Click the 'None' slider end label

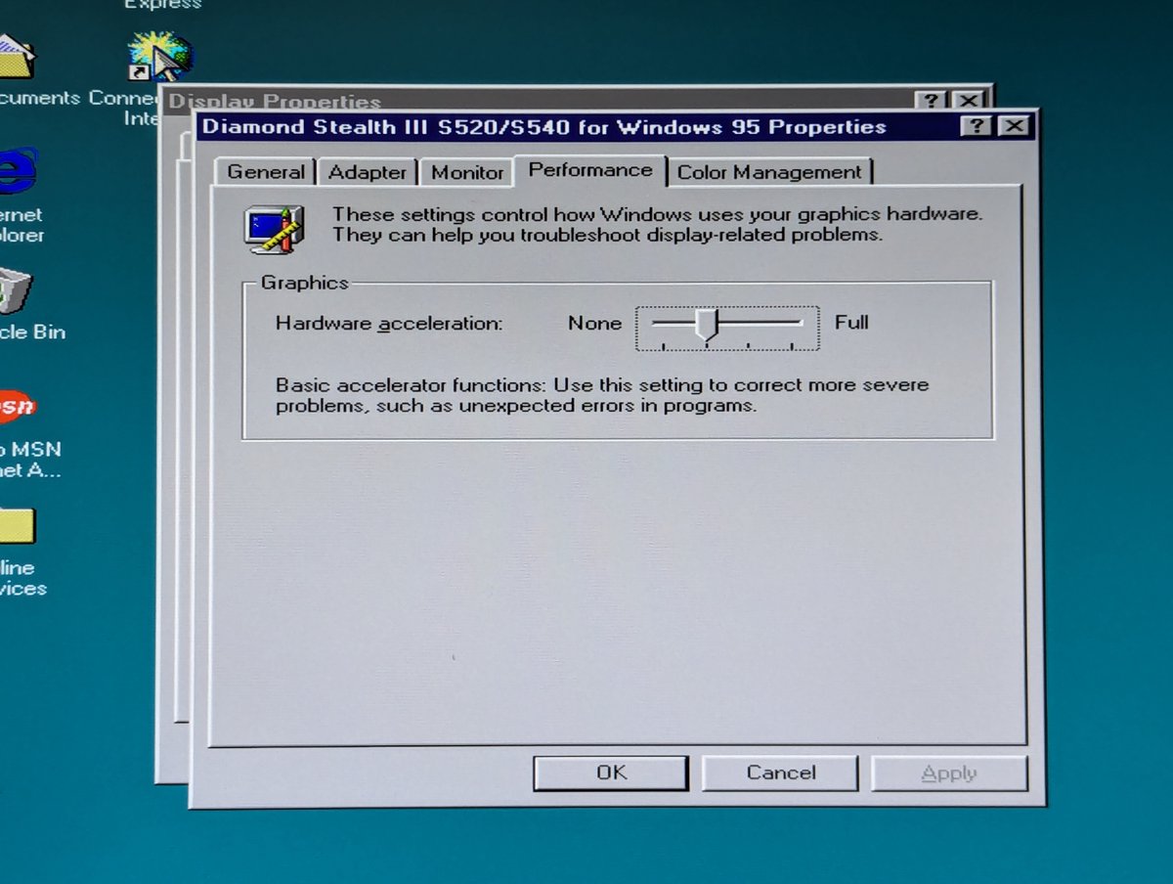click(594, 323)
